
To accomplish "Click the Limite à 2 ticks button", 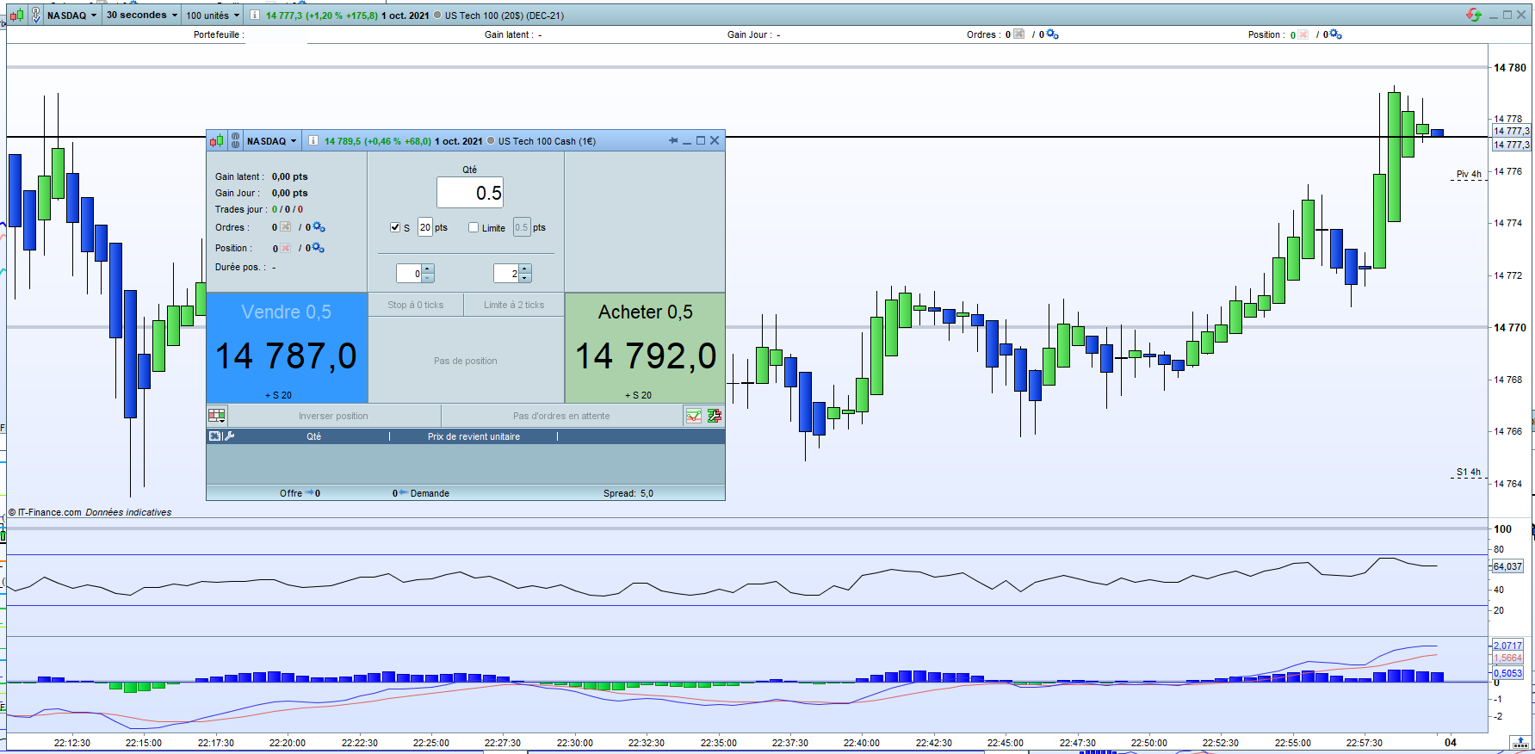I will [x=514, y=305].
